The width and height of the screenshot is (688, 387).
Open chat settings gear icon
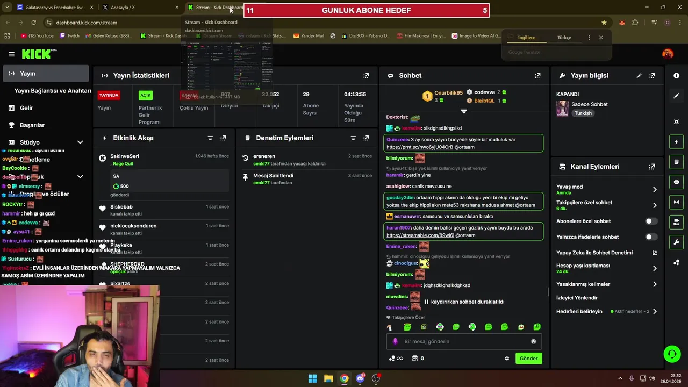(x=507, y=359)
